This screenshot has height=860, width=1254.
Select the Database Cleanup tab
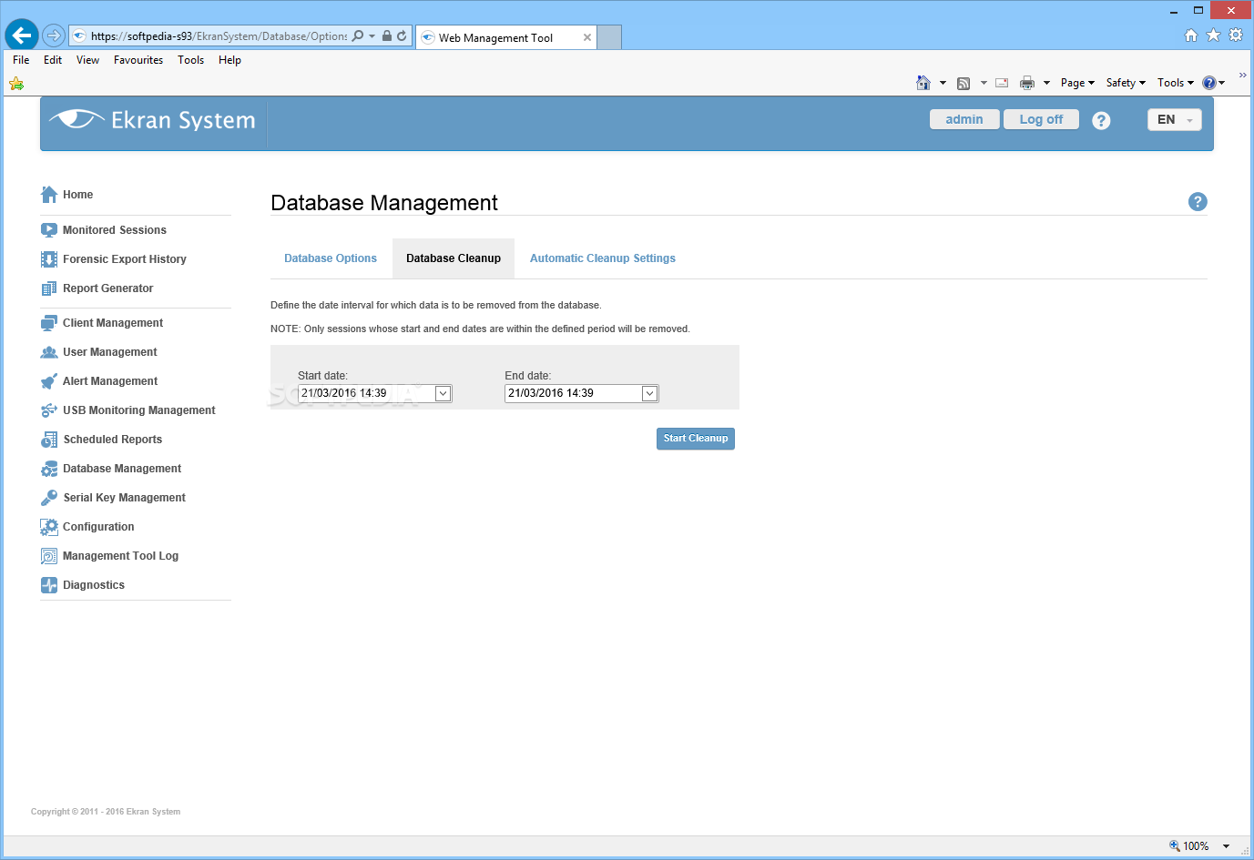click(454, 258)
